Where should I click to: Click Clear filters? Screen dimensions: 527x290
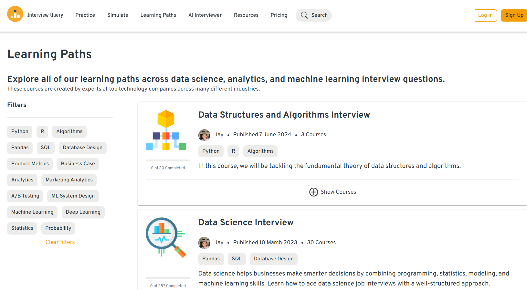click(60, 242)
